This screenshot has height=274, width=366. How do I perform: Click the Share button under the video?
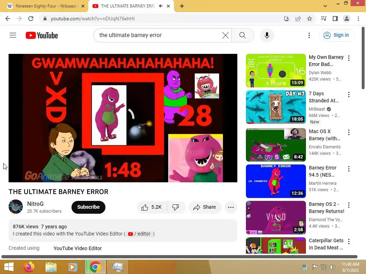point(205,207)
